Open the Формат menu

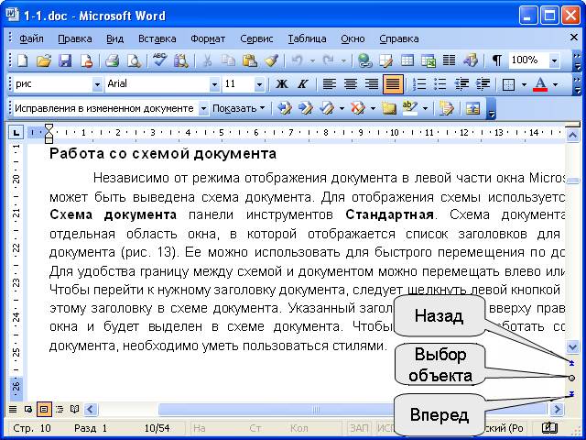click(x=208, y=38)
